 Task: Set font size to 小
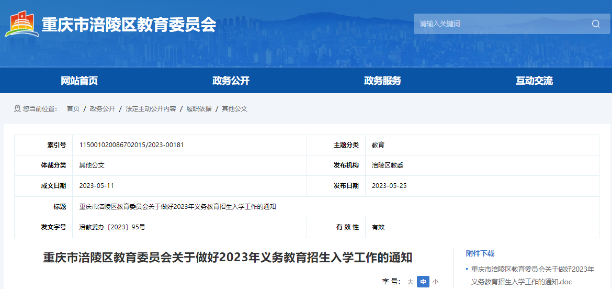[x=435, y=282]
